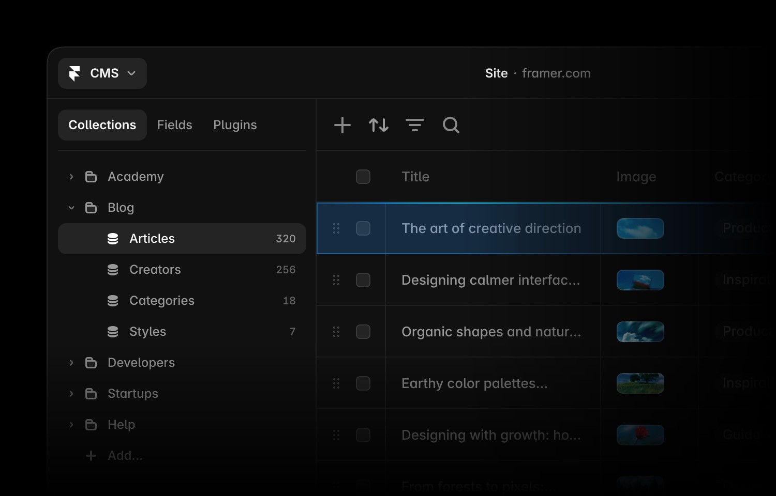The image size is (776, 496).
Task: Open 'Earthy color palettes...' title
Action: point(474,383)
